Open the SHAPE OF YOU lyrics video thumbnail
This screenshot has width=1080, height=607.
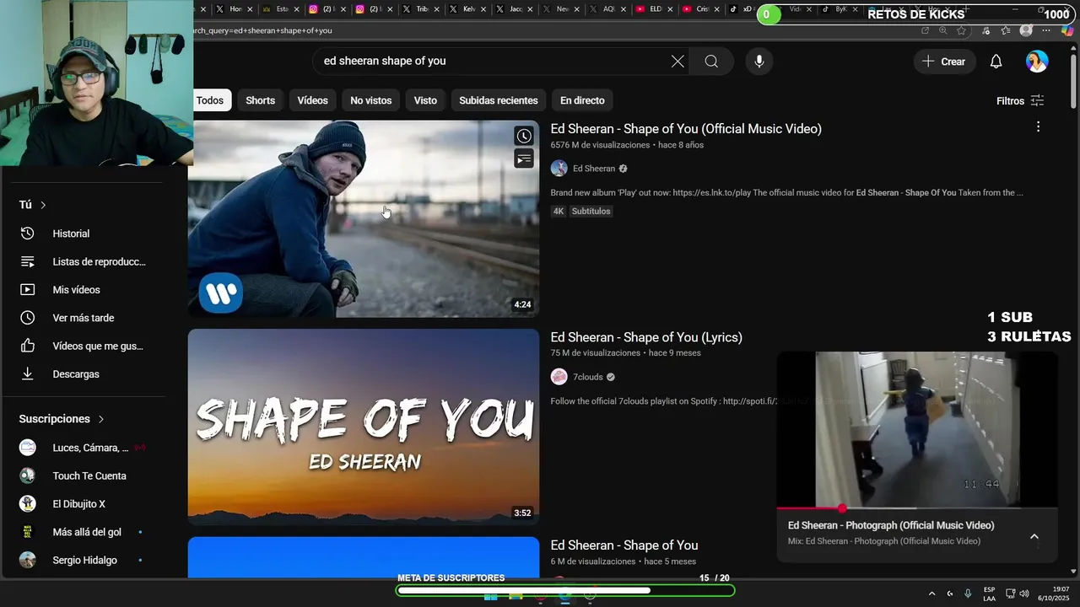363,427
